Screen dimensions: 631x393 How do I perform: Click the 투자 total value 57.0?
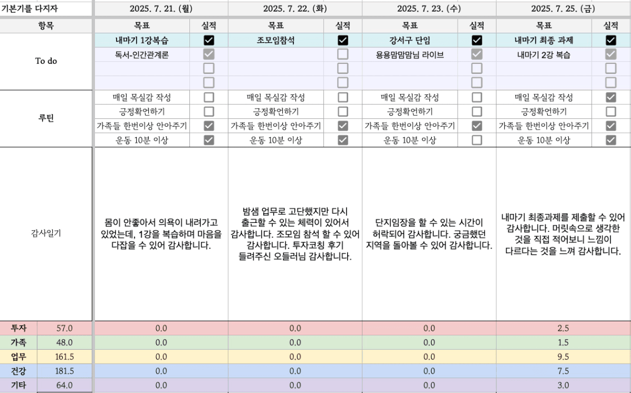point(64,328)
